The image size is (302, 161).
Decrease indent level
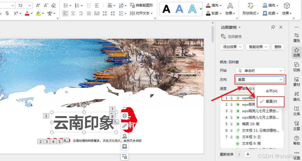89,6
